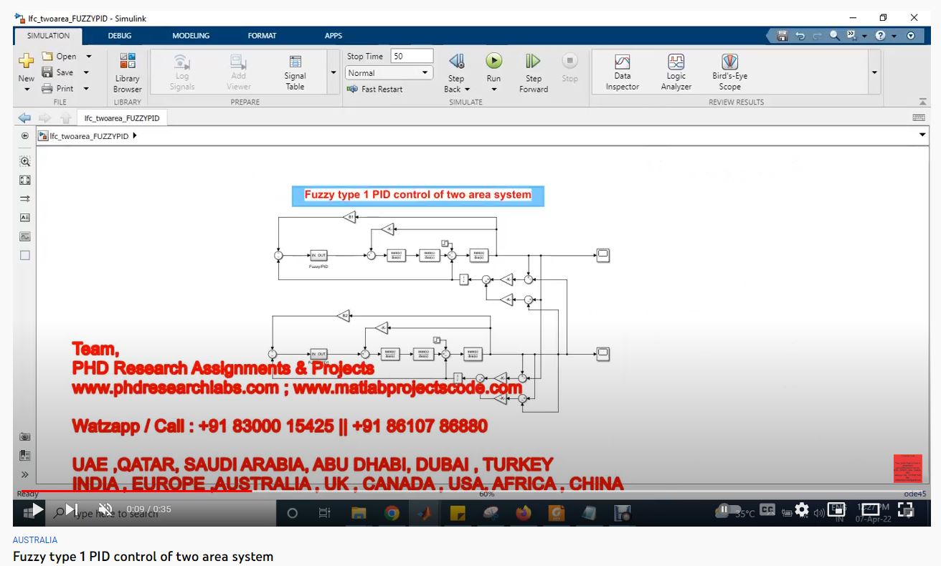Switch to the DEBUG tab
The width and height of the screenshot is (941, 566).
tap(120, 36)
